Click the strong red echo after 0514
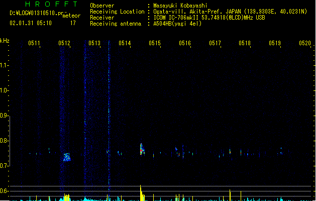316x201 pixels. (142, 150)
